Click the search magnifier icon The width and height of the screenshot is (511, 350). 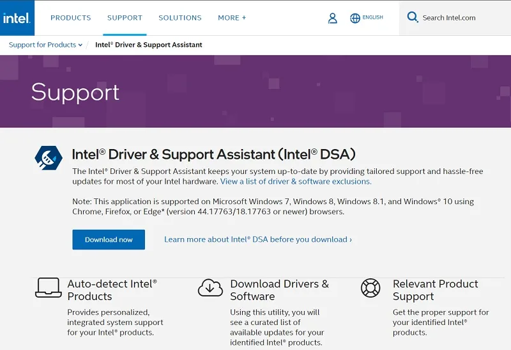pyautogui.click(x=413, y=17)
